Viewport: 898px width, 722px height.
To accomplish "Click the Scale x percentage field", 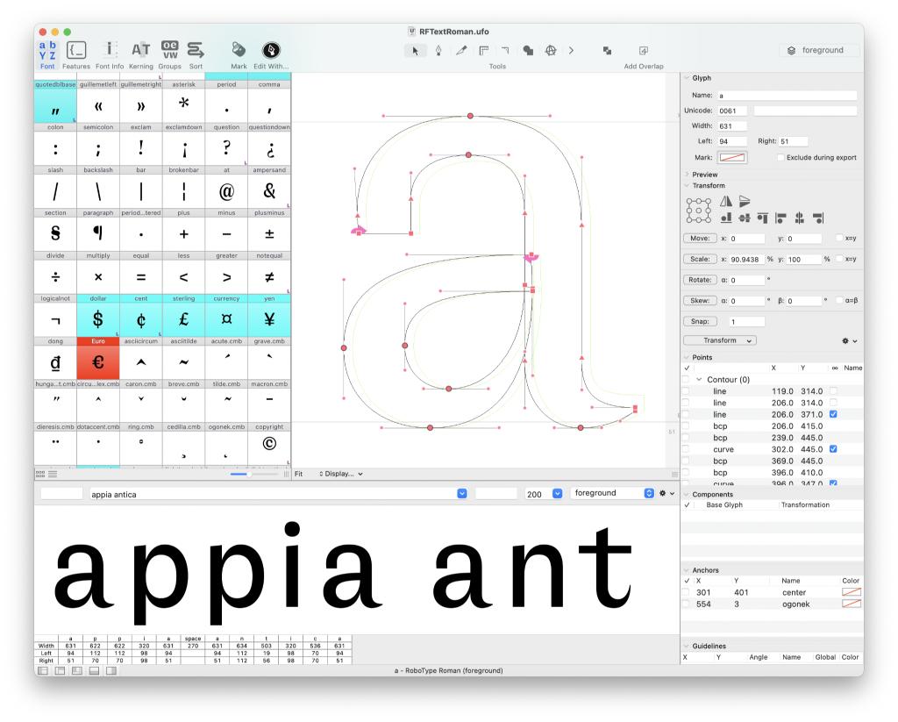I will (x=747, y=259).
